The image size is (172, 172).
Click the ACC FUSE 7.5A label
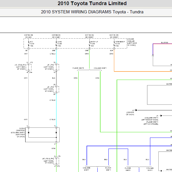tap(32, 44)
